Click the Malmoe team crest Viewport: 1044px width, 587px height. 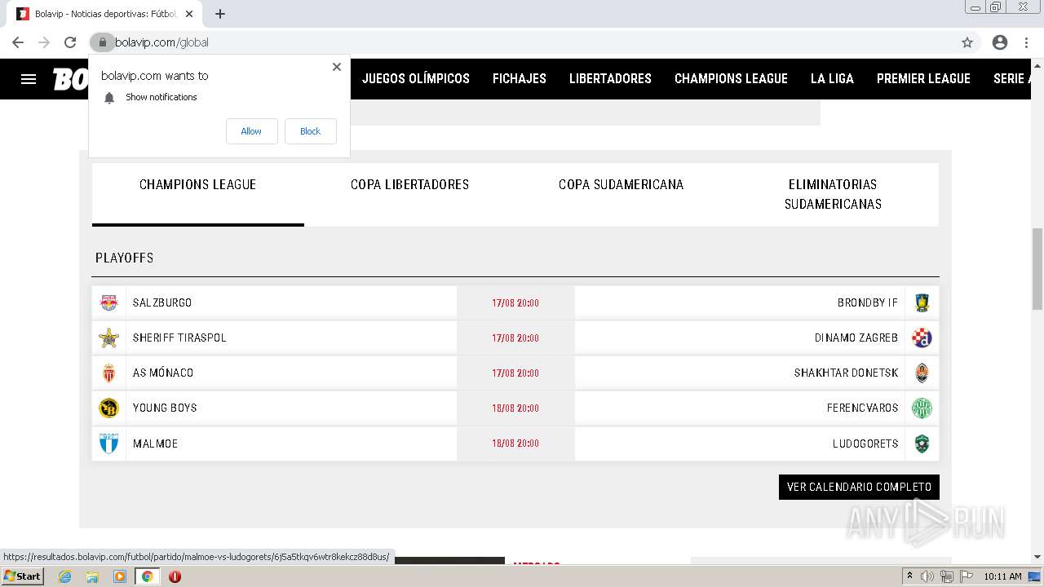coord(108,444)
